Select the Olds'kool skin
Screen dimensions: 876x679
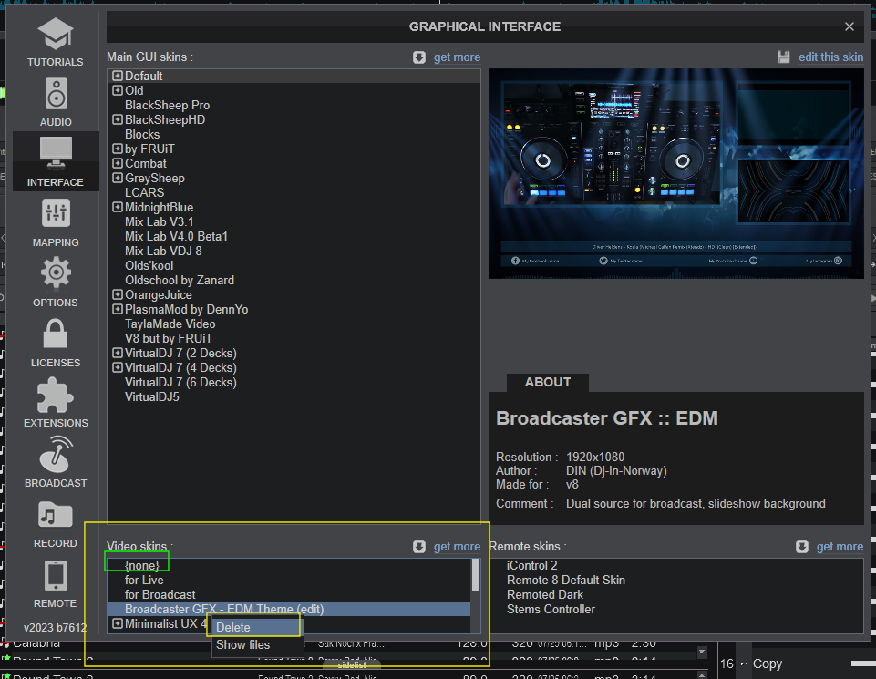click(149, 266)
